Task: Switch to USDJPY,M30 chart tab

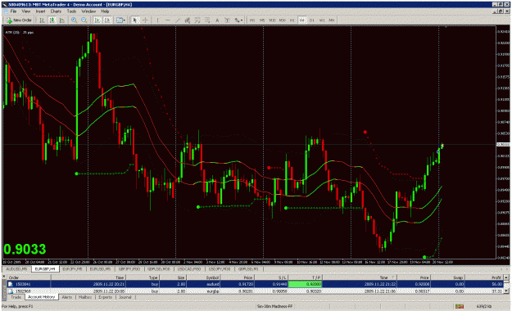Action: tap(220, 269)
